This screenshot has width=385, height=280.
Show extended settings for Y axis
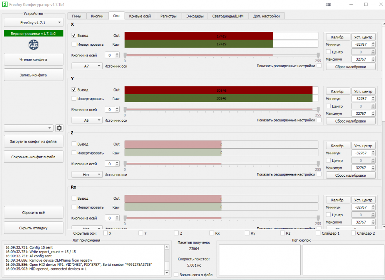coord(319,120)
